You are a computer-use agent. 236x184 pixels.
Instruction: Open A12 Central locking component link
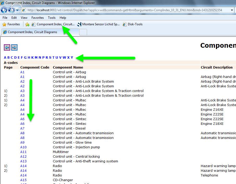click(x=23, y=157)
